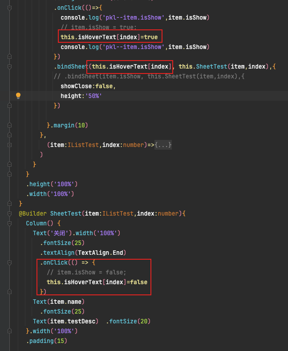Click the fold end marker below height:'50%'
The image size is (288, 351).
pos(10,106)
